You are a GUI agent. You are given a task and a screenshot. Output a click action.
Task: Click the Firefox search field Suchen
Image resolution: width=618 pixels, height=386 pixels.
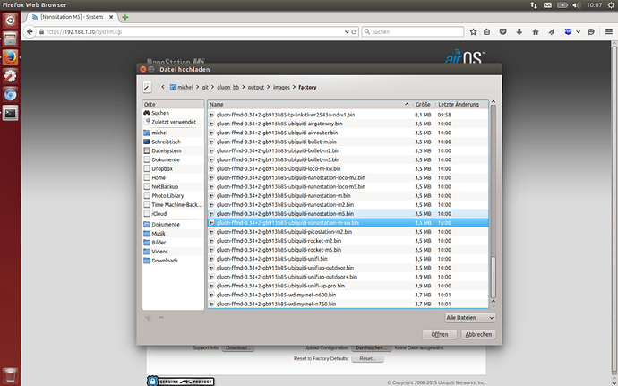(x=413, y=32)
